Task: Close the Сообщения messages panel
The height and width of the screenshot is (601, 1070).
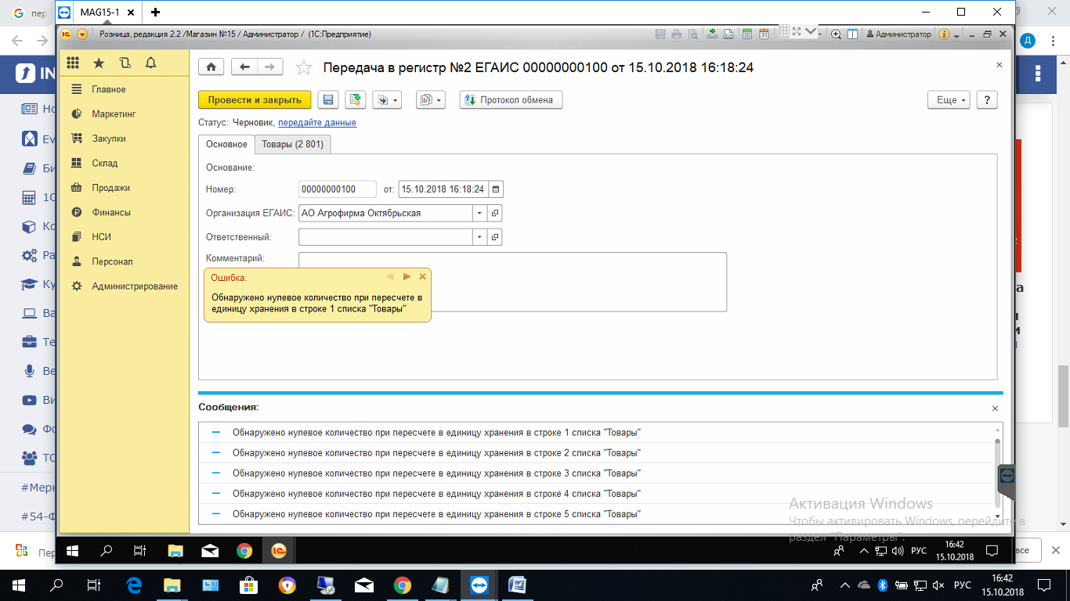Action: click(995, 408)
